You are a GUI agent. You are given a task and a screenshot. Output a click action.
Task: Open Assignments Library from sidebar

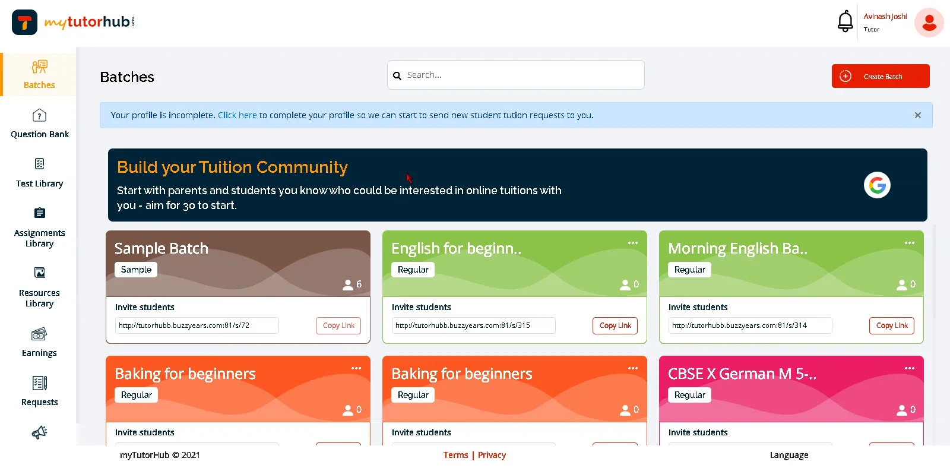[39, 227]
